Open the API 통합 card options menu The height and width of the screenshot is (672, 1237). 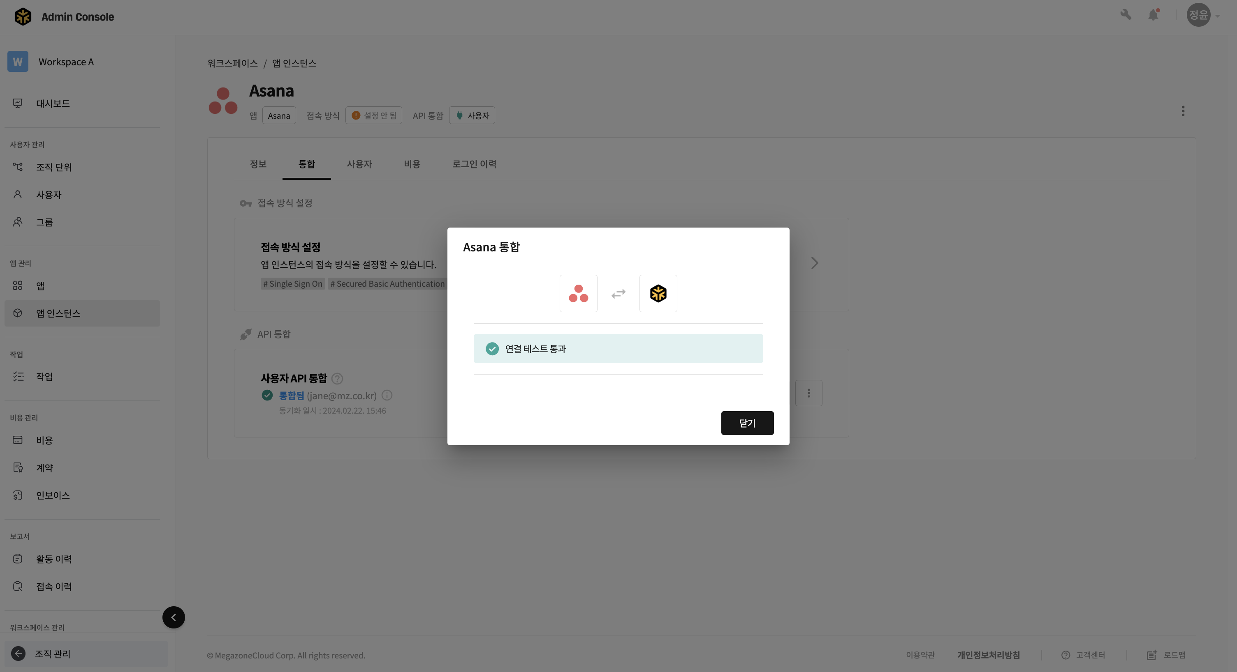tap(808, 394)
